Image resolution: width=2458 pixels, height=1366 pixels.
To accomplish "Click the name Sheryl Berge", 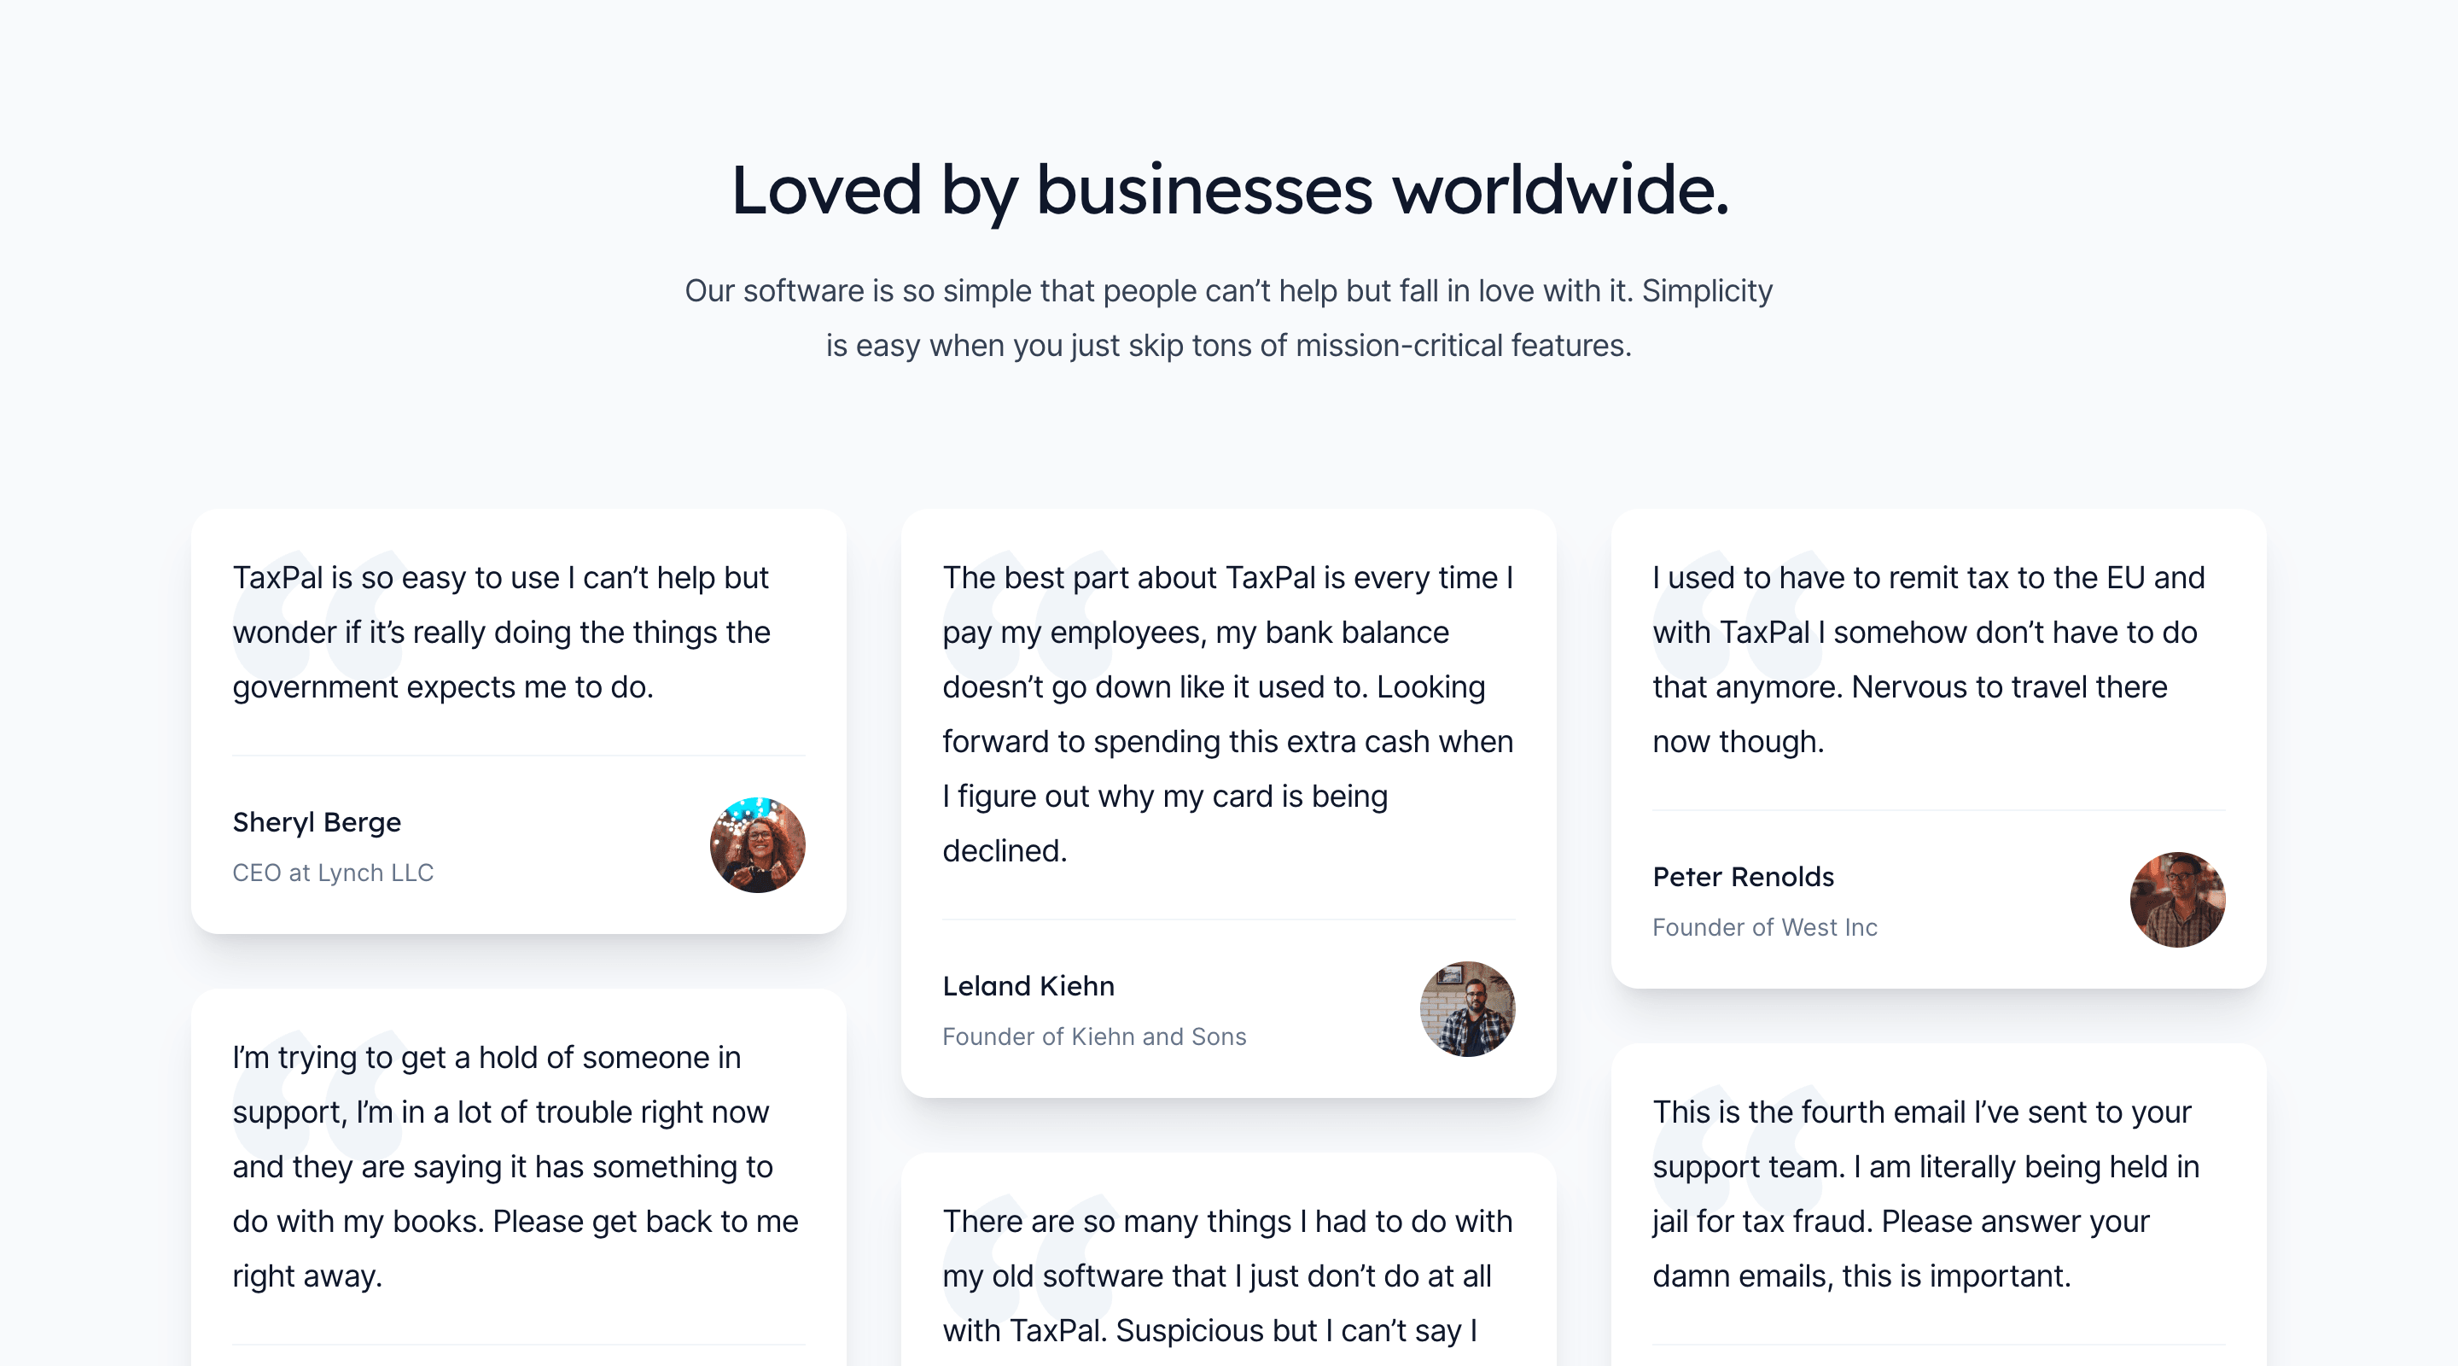I will (x=317, y=822).
